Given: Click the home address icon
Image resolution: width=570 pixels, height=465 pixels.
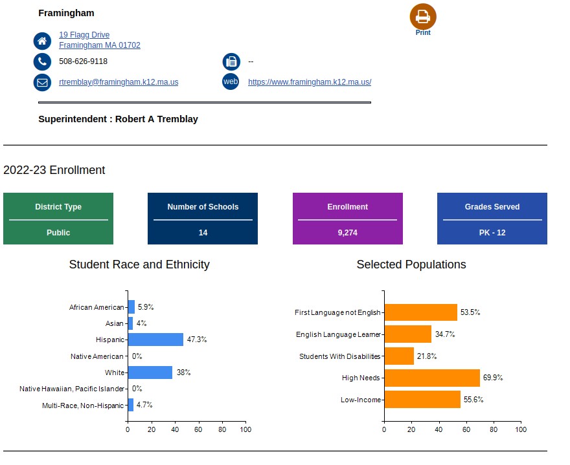Looking at the screenshot, I should coord(42,41).
